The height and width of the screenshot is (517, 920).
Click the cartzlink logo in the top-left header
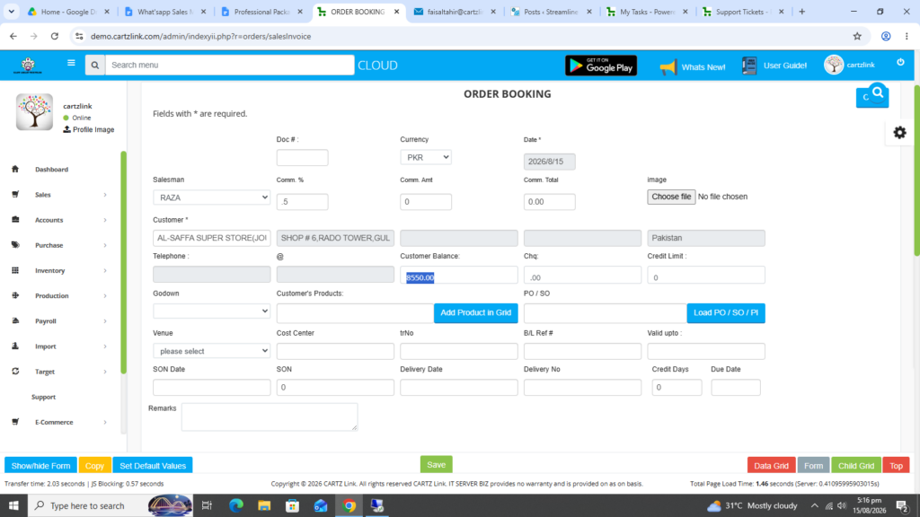click(x=28, y=65)
